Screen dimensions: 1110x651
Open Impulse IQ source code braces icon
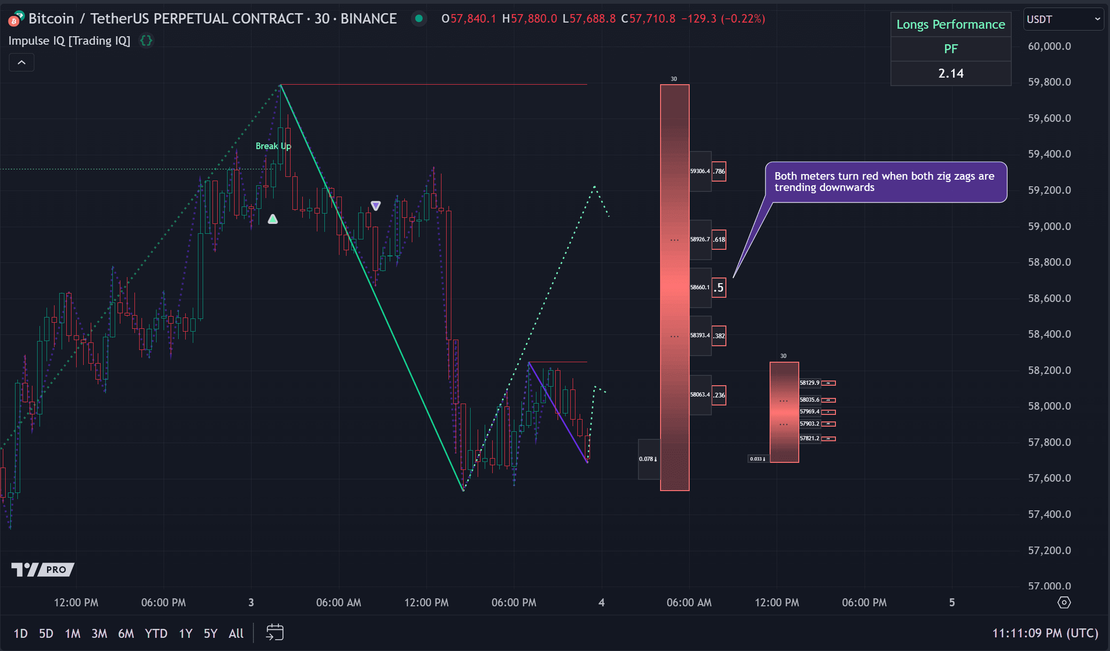(146, 41)
